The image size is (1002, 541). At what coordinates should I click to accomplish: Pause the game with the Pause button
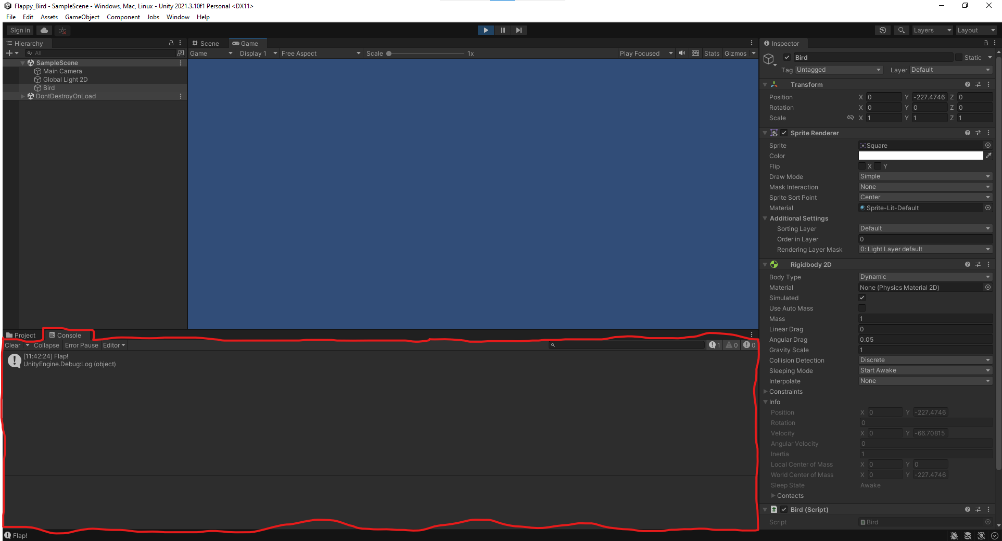(x=502, y=30)
